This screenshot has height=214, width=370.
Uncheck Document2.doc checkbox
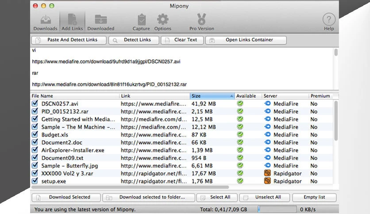click(x=35, y=142)
